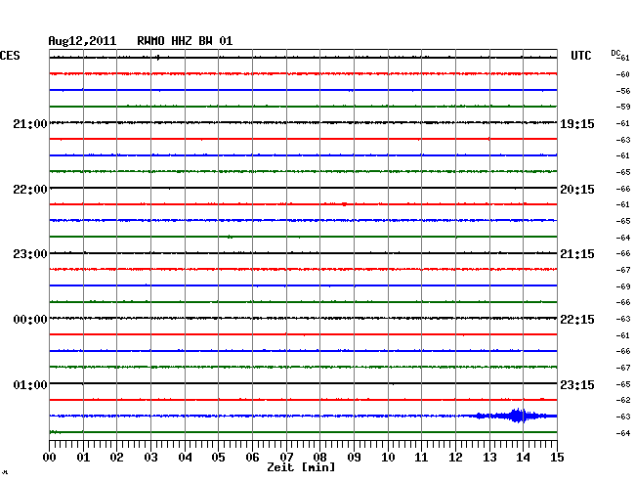Click minute tick label 00
This screenshot has height=483, width=635.
pos(50,457)
